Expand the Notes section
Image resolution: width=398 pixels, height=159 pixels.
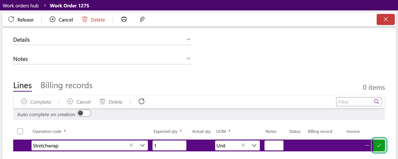pyautogui.click(x=102, y=59)
